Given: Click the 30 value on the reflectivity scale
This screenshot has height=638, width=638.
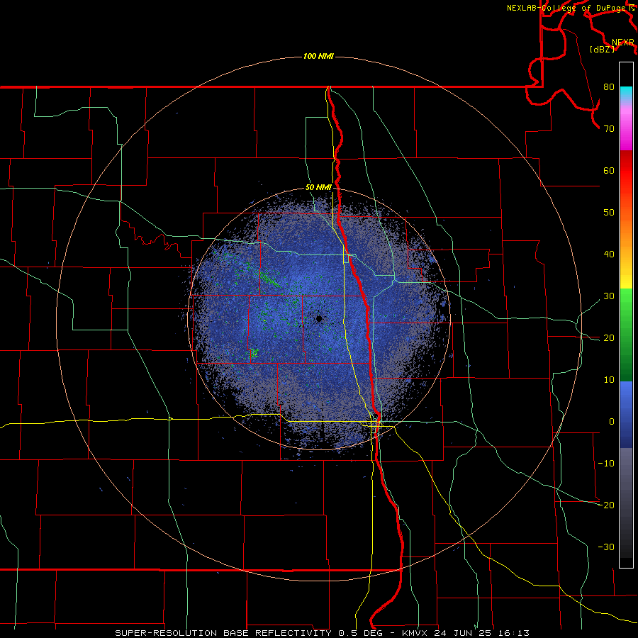Looking at the screenshot, I should click(x=609, y=296).
